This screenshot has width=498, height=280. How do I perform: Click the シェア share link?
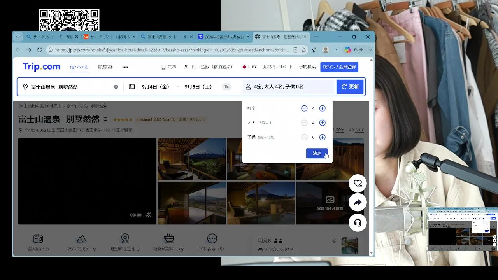357,129
